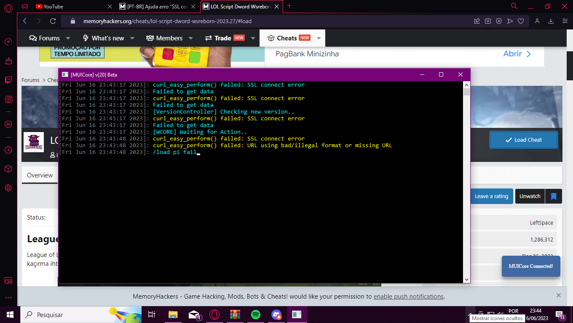Switch to the YouTube tab

click(53, 6)
